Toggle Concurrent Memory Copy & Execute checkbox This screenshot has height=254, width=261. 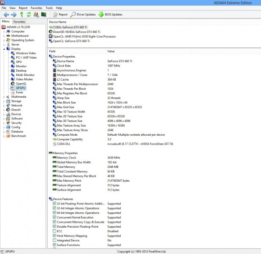(x=54, y=222)
